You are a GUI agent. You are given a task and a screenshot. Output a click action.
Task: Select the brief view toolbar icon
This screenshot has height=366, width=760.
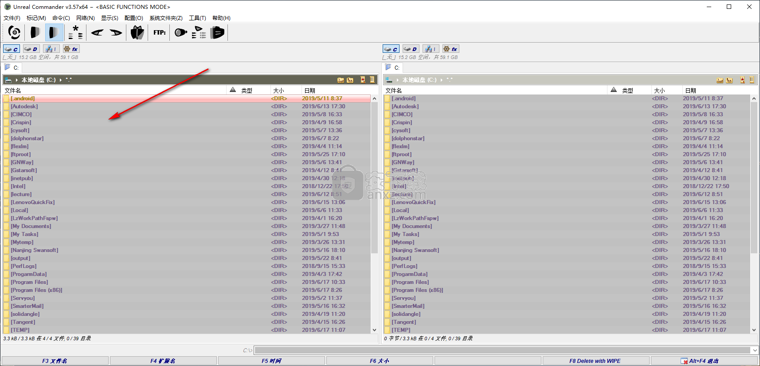click(35, 32)
